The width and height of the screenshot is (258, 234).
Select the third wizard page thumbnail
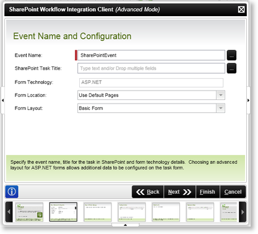pyautogui.click(x=98, y=212)
